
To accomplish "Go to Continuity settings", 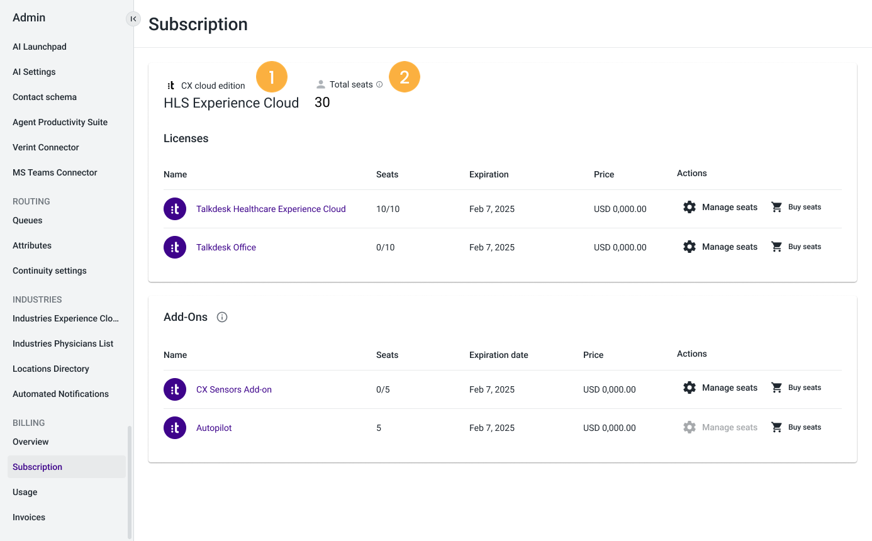I will (50, 270).
